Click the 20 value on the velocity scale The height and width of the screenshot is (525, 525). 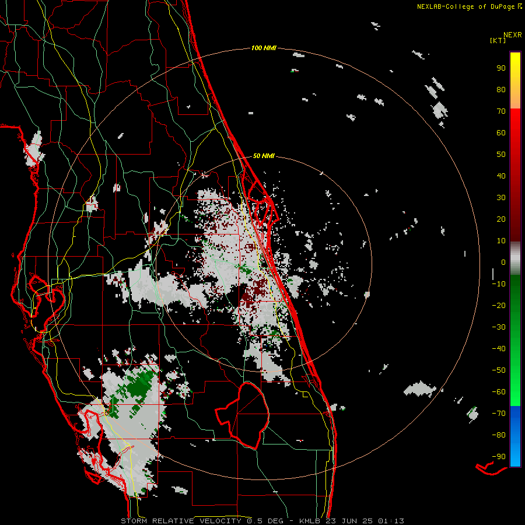click(501, 219)
